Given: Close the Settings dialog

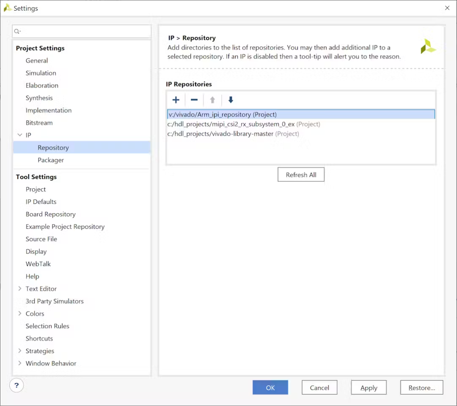Looking at the screenshot, I should coord(447,8).
